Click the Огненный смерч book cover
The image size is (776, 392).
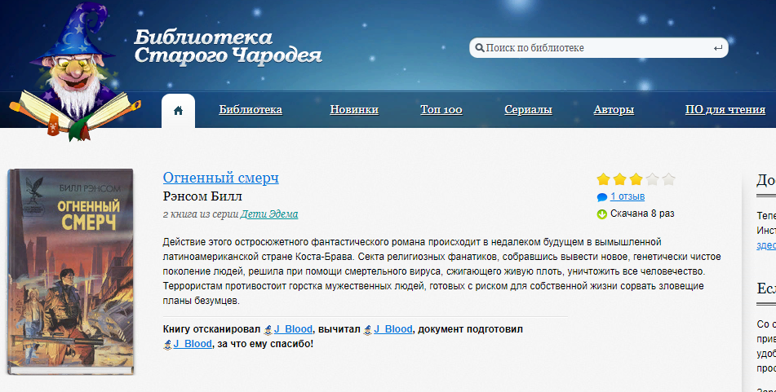coord(71,271)
